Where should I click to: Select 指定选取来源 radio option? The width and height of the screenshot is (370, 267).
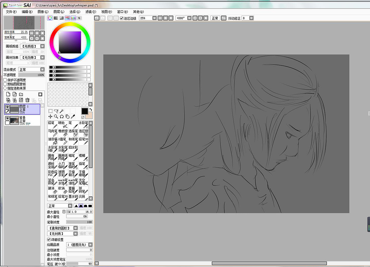click(5, 88)
